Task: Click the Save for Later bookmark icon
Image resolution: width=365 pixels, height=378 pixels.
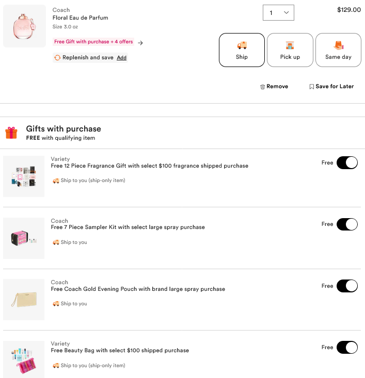Action: (x=311, y=87)
